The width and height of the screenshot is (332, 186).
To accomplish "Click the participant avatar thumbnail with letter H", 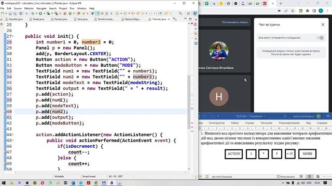I will 219,97.
